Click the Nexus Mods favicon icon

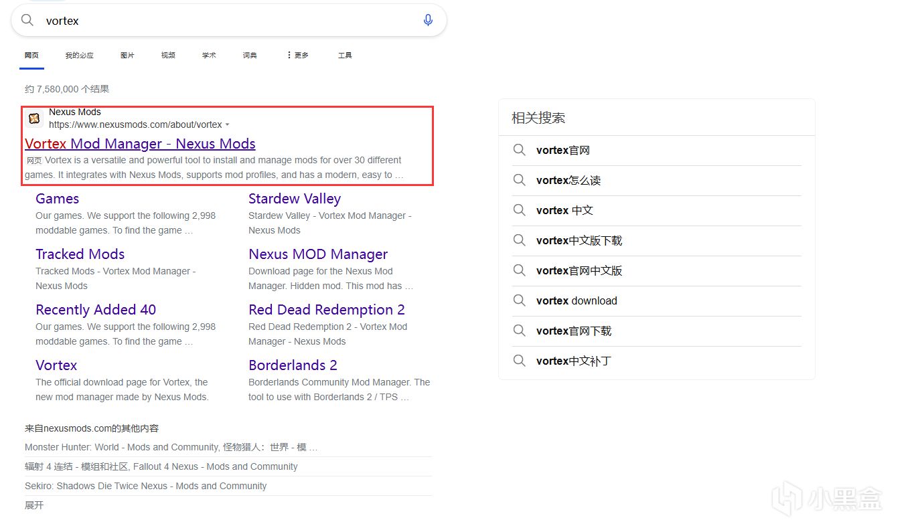click(34, 118)
